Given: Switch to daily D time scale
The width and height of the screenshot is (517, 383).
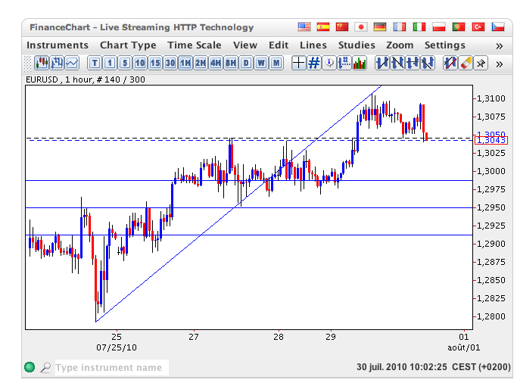Looking at the screenshot, I should pos(246,63).
